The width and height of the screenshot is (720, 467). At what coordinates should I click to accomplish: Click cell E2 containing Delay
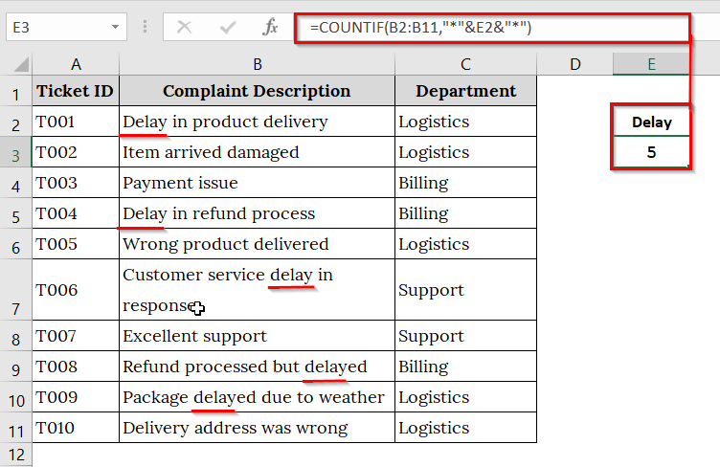(x=651, y=122)
